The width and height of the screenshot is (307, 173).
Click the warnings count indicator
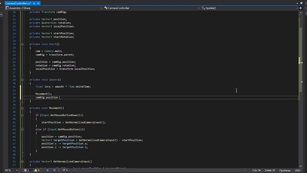[37, 170]
